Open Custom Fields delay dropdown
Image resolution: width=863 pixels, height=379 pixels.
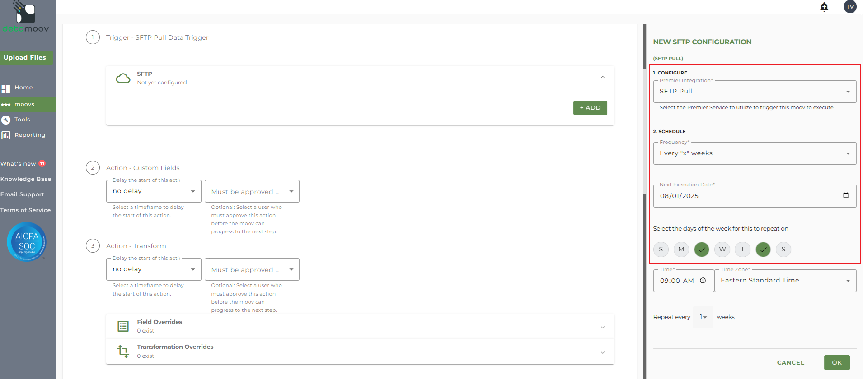[x=154, y=191]
